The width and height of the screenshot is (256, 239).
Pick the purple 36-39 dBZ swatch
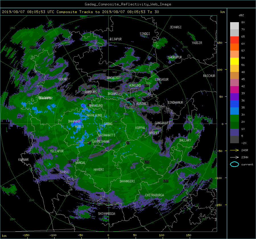pos(234,97)
